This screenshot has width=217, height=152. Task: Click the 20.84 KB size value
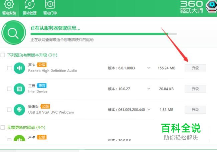coord(166,89)
